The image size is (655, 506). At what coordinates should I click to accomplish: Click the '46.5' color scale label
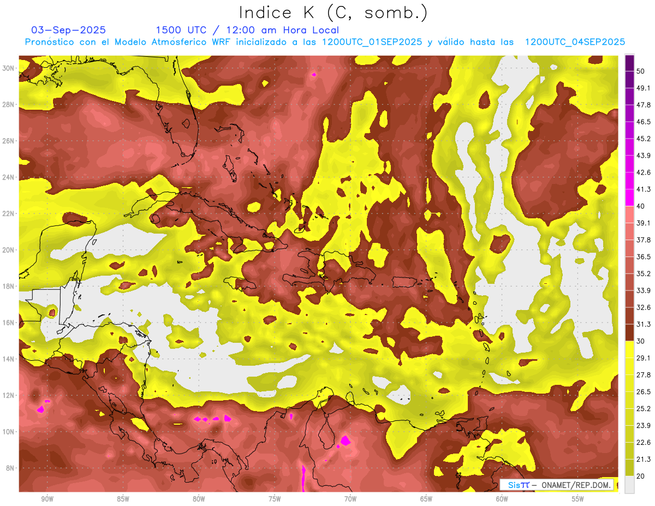point(643,122)
